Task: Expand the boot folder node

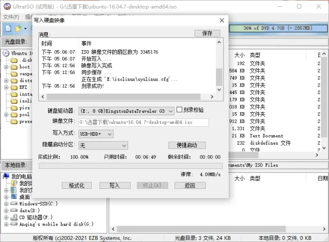Action: (6, 67)
